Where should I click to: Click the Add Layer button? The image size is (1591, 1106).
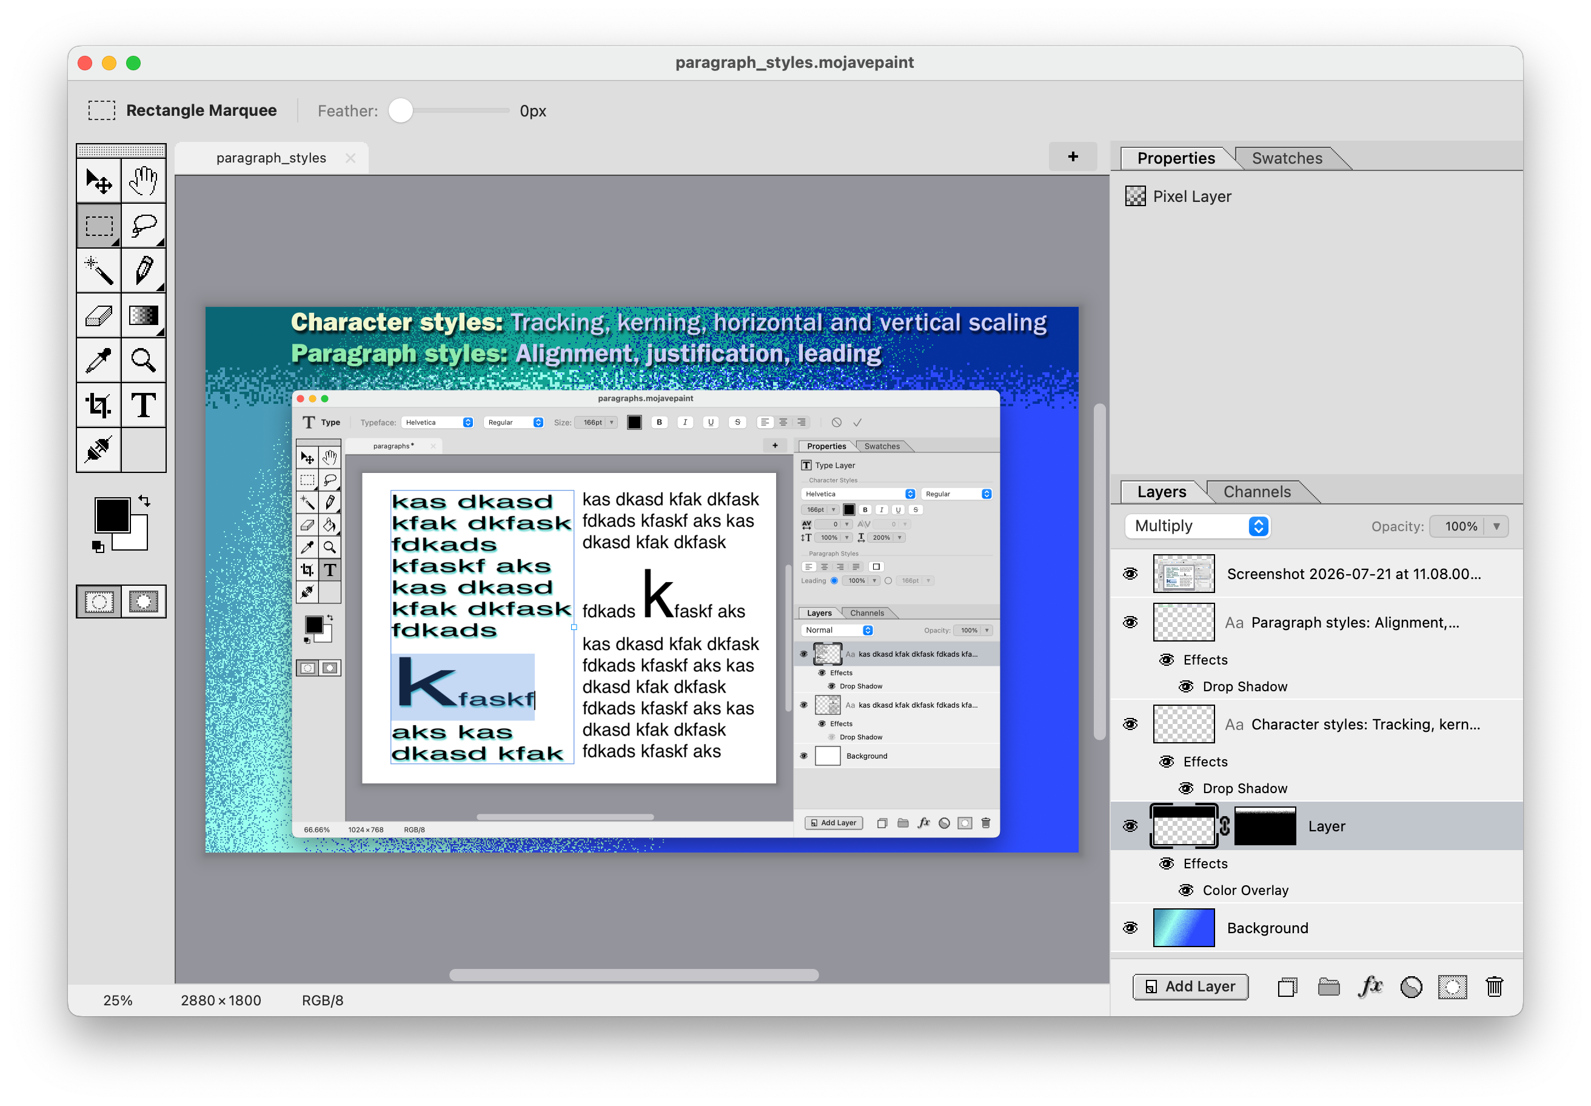(x=1190, y=987)
